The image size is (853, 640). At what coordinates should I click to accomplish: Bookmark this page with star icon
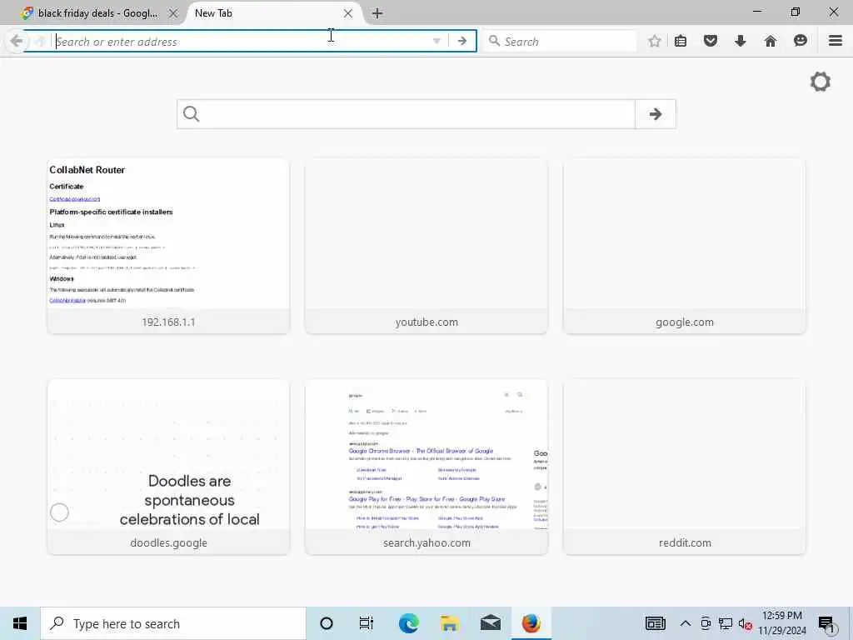click(x=655, y=41)
